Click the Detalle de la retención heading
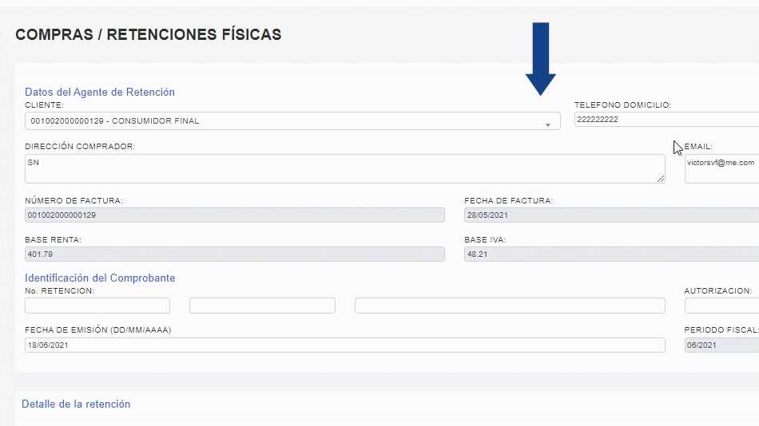Viewport: 759px width, 426px height. point(76,404)
